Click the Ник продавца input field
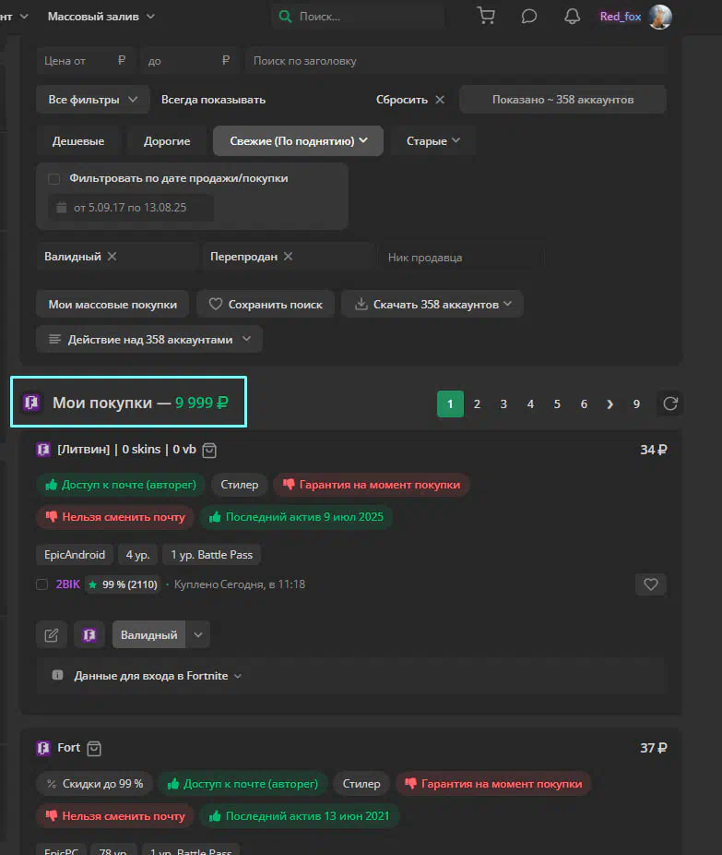The image size is (722, 855). tap(459, 257)
